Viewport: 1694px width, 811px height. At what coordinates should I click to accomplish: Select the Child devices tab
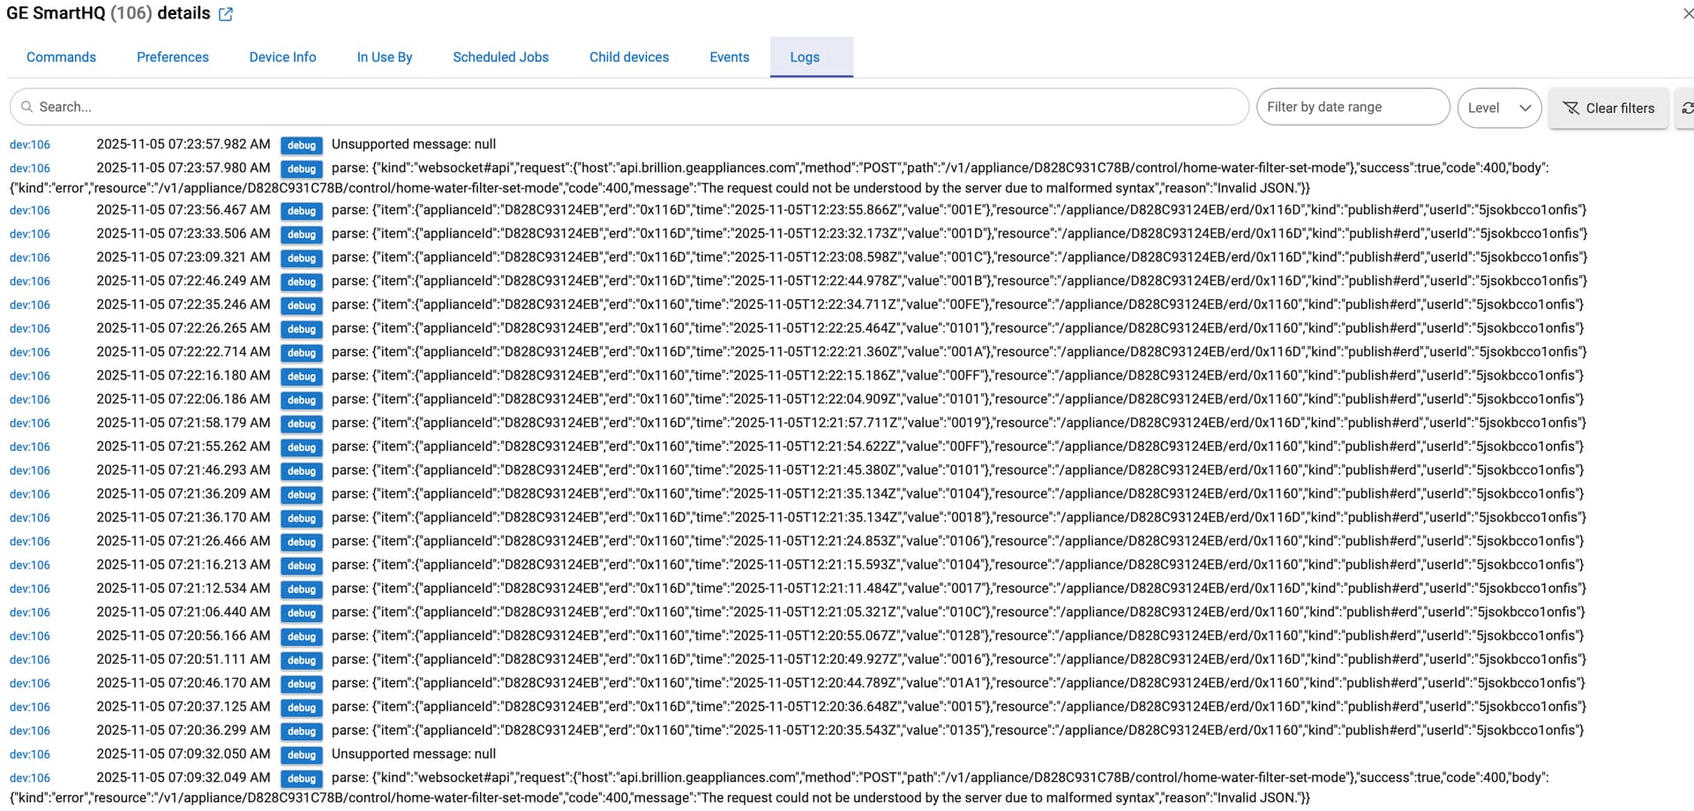coord(629,56)
